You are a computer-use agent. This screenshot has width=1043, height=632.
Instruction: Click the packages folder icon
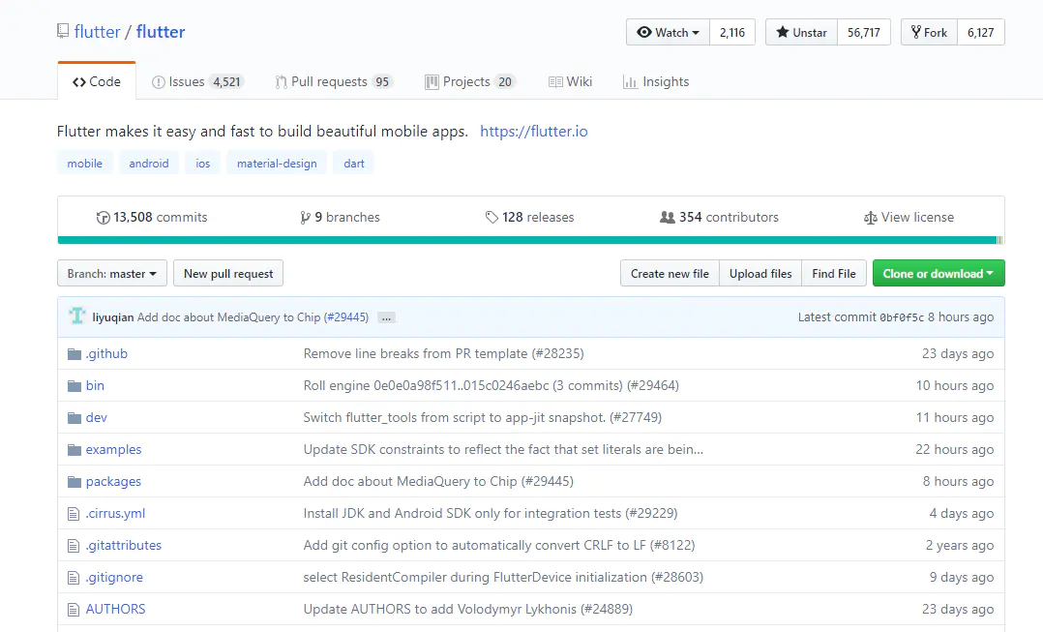point(74,482)
